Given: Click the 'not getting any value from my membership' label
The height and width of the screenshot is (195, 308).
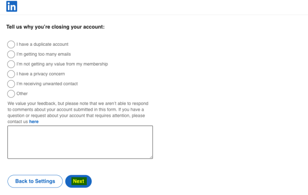Looking at the screenshot, I should [x=62, y=64].
